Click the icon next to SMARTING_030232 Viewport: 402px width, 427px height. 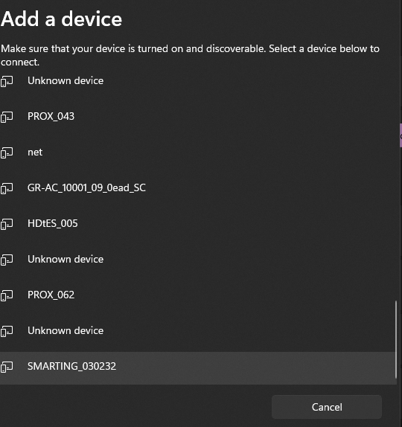pyautogui.click(x=7, y=367)
